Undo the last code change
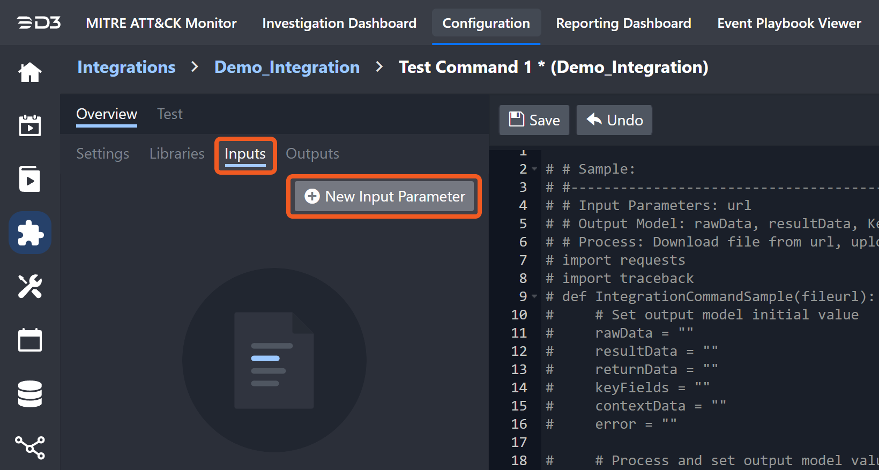Viewport: 879px width, 470px height. 614,120
